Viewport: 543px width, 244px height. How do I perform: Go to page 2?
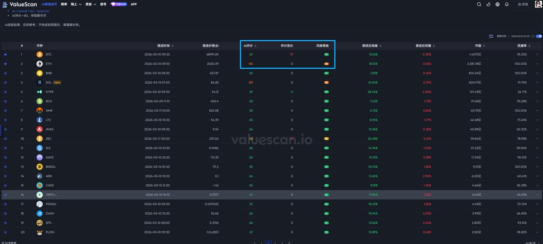pyautogui.click(x=275, y=243)
